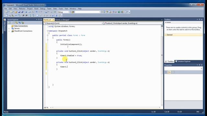Open the Debug menu

pos(43,9)
